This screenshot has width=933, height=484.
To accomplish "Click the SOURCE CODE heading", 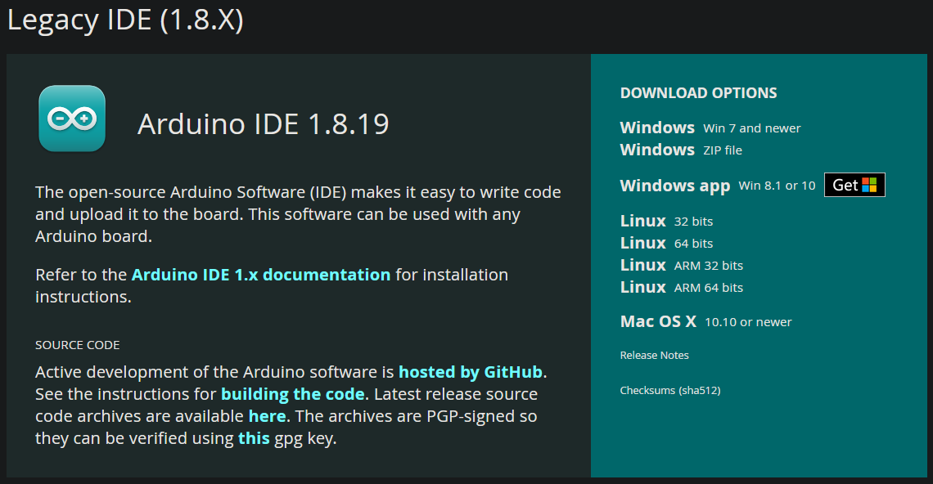I will (78, 345).
